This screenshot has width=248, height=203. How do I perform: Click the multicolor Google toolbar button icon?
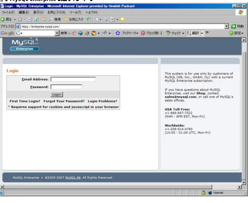(94, 33)
